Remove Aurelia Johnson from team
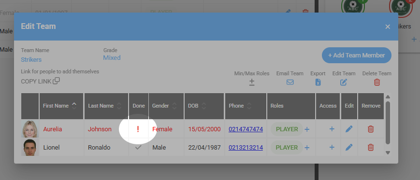 pos(371,129)
